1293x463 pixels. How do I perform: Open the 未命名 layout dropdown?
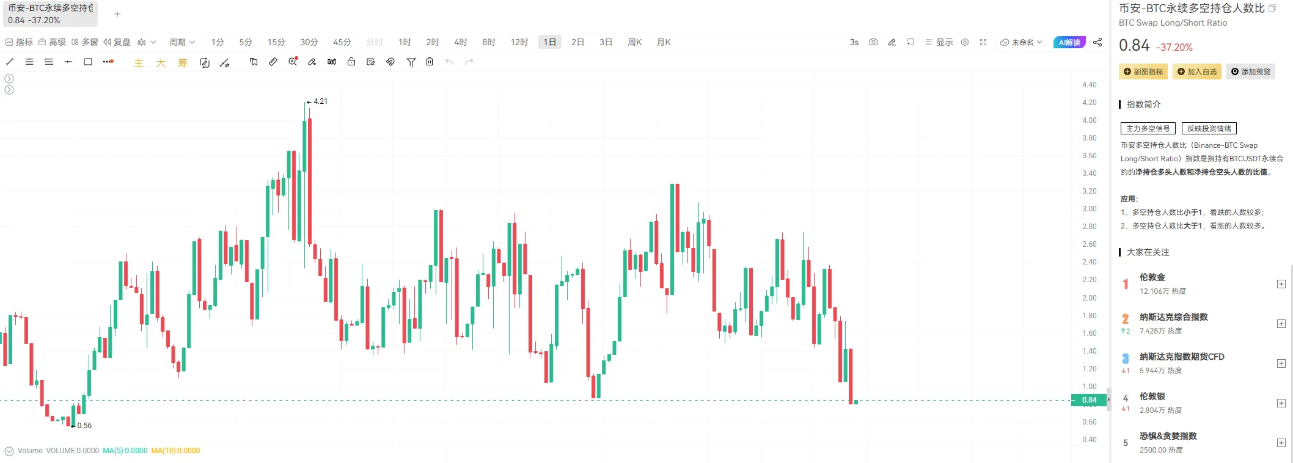pyautogui.click(x=1021, y=42)
